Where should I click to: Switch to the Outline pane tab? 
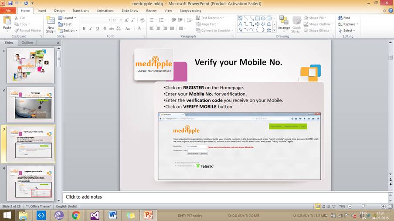[x=27, y=43]
